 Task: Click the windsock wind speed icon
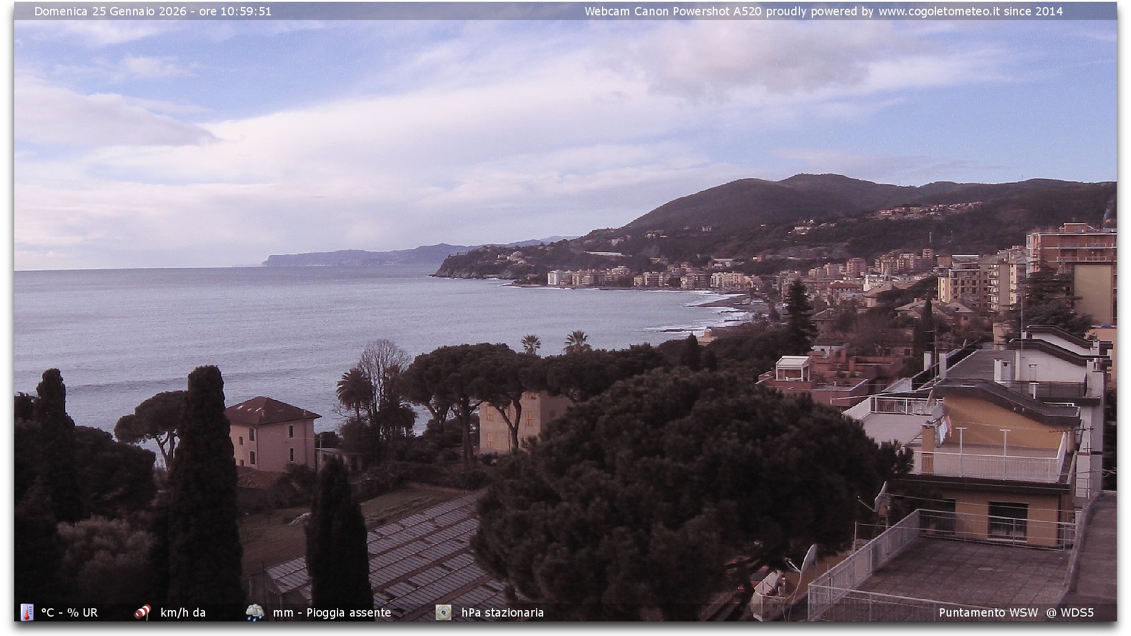pos(143,612)
